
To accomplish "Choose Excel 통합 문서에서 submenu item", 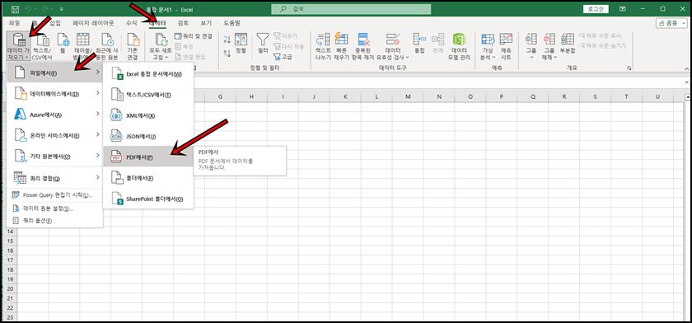I will (x=148, y=73).
